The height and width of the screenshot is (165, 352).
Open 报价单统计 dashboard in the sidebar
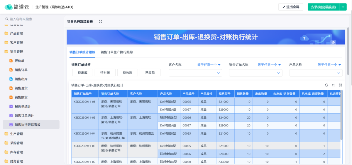point(23,106)
